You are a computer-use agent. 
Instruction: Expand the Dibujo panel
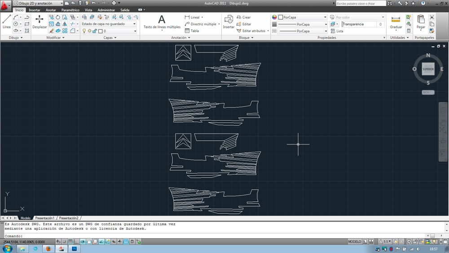(15, 38)
